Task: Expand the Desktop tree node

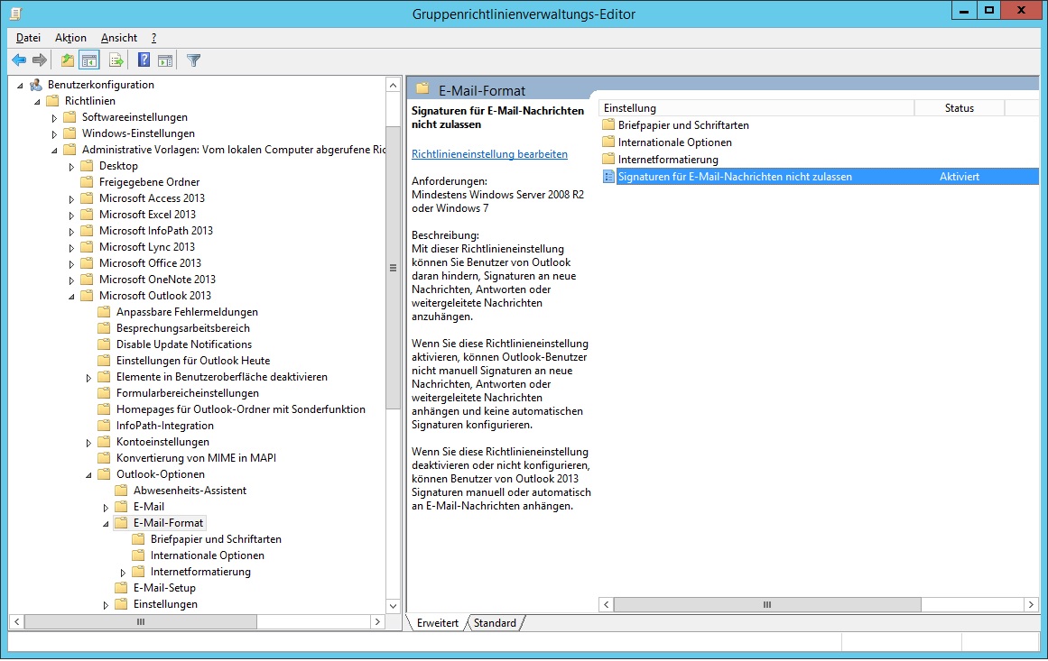Action: point(71,167)
